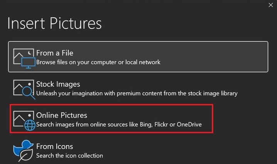Open the Online Pictures option

[62, 115]
